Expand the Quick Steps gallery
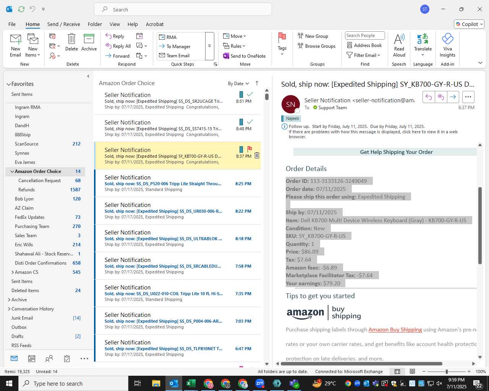This screenshot has height=391, width=489. pos(209,46)
